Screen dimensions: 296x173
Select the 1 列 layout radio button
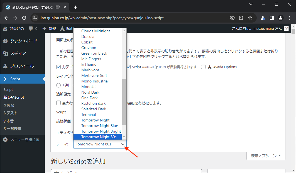click(x=58, y=85)
